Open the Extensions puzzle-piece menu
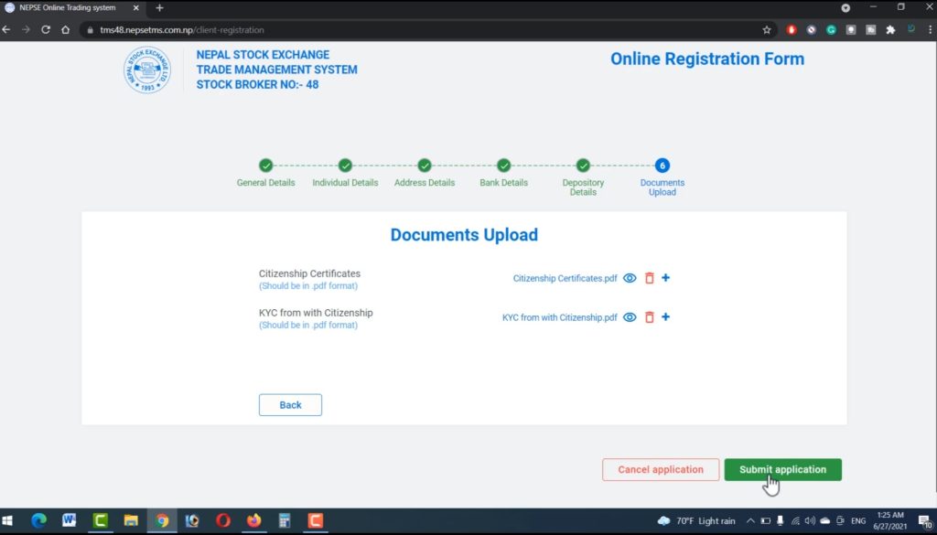The width and height of the screenshot is (937, 535). coord(890,30)
